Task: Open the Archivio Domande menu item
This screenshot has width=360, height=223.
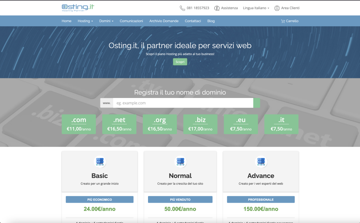Action: (x=164, y=21)
